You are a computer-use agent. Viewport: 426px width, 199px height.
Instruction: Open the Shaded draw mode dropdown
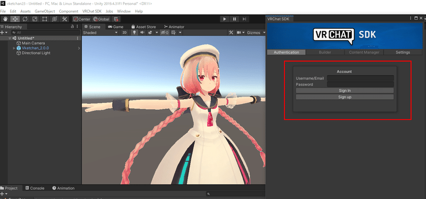100,32
